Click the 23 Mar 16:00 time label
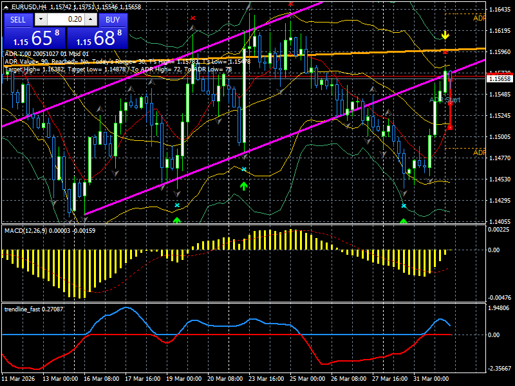The image size is (515, 386). click(267, 378)
